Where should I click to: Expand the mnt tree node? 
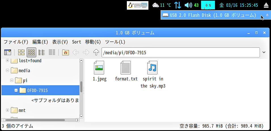[7, 110]
